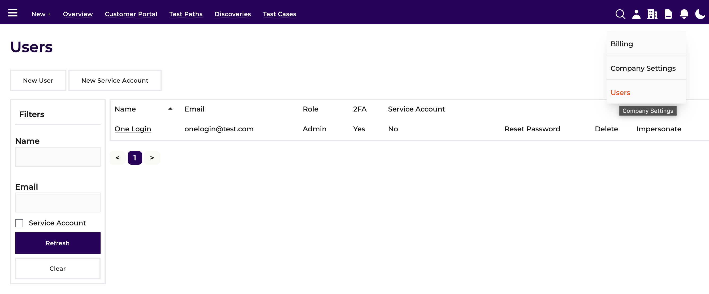Open the Test Paths tab
Image resolution: width=709 pixels, height=294 pixels.
186,14
